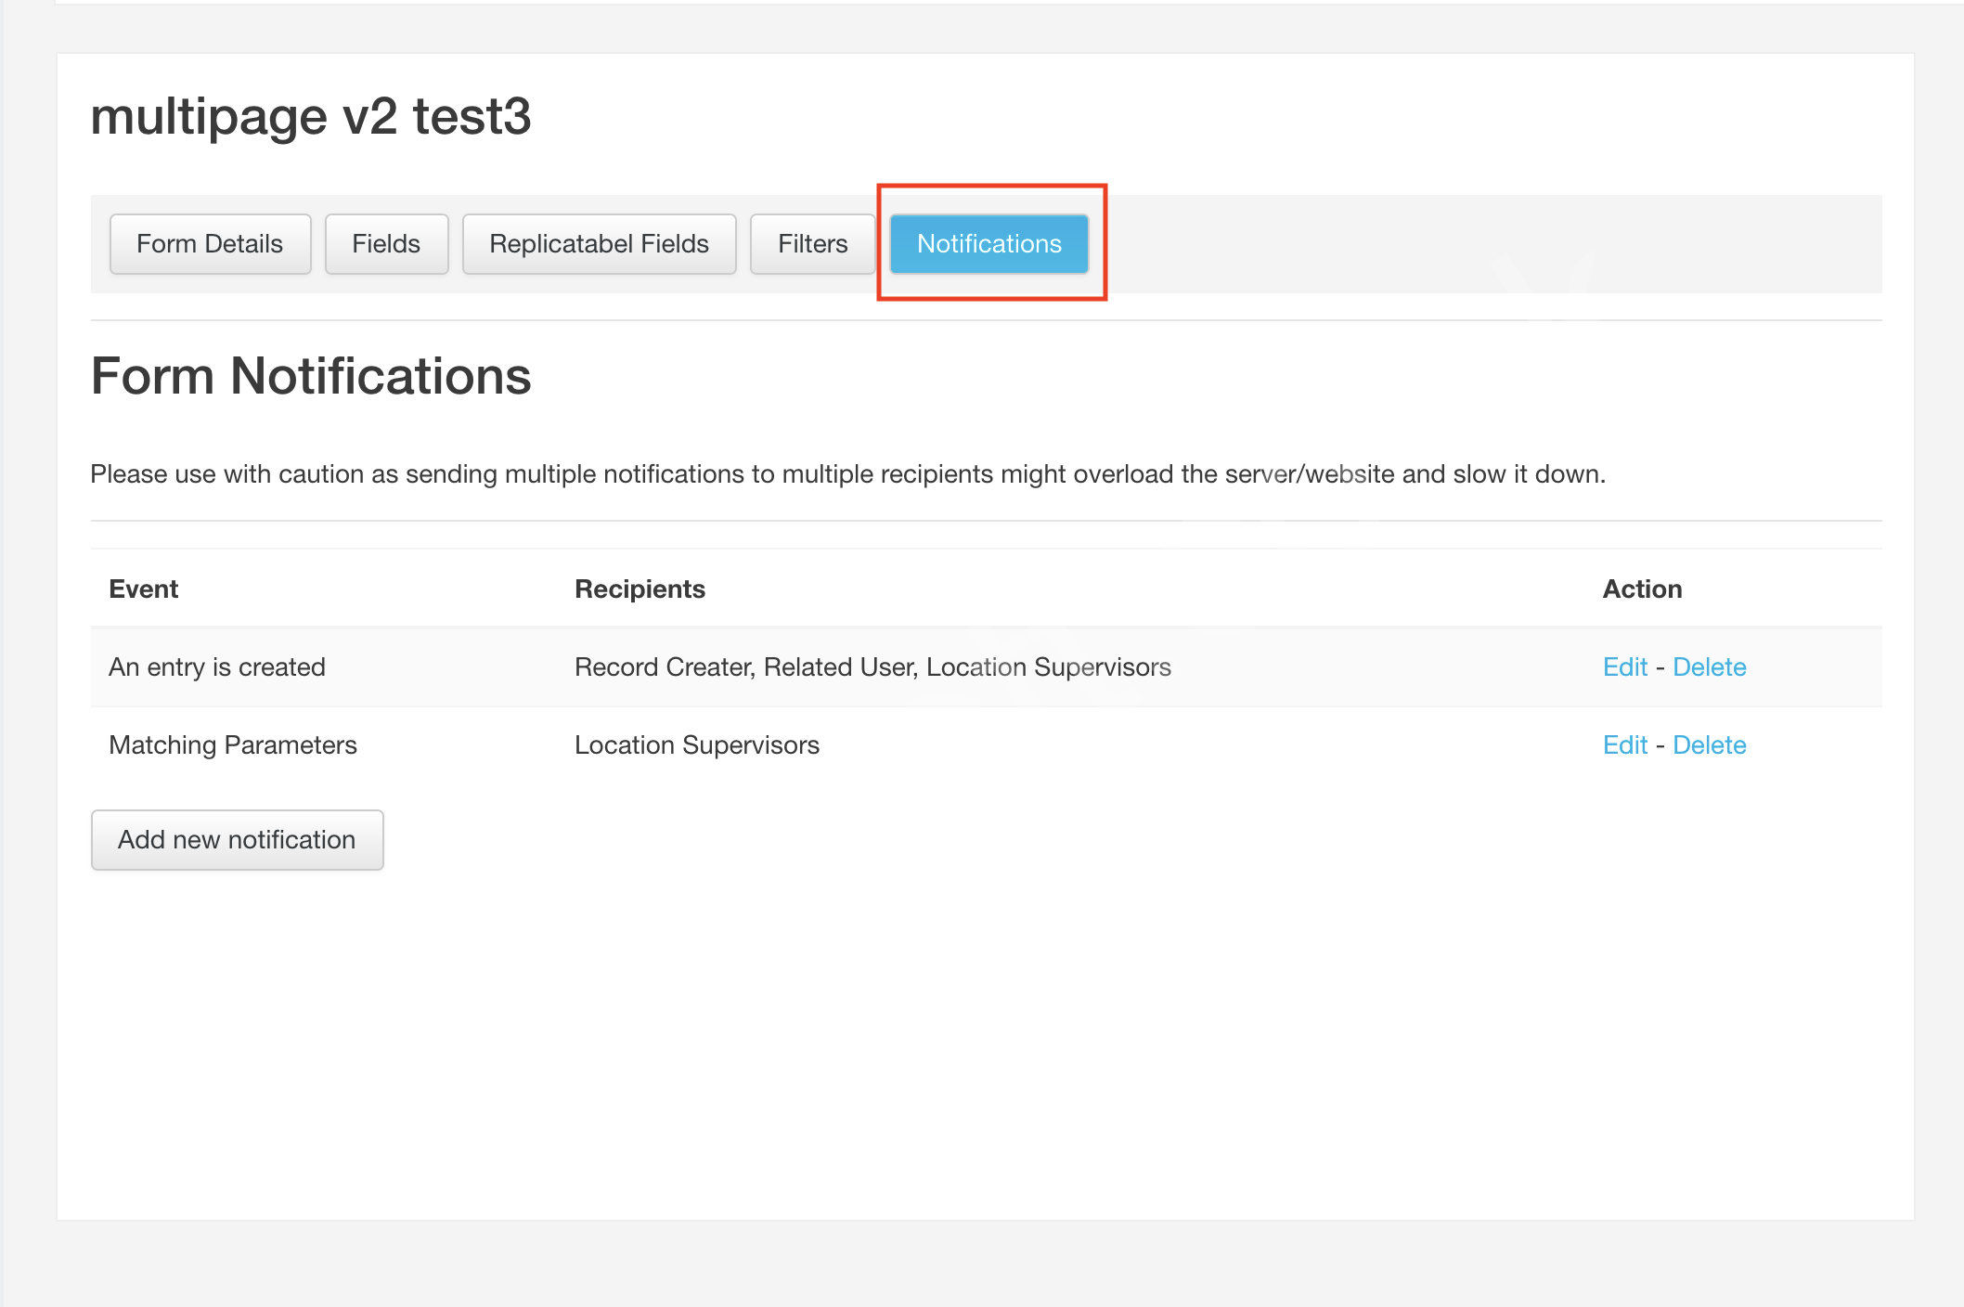
Task: Click the 'Record Creater, Related User' recipients cell
Action: [x=872, y=667]
